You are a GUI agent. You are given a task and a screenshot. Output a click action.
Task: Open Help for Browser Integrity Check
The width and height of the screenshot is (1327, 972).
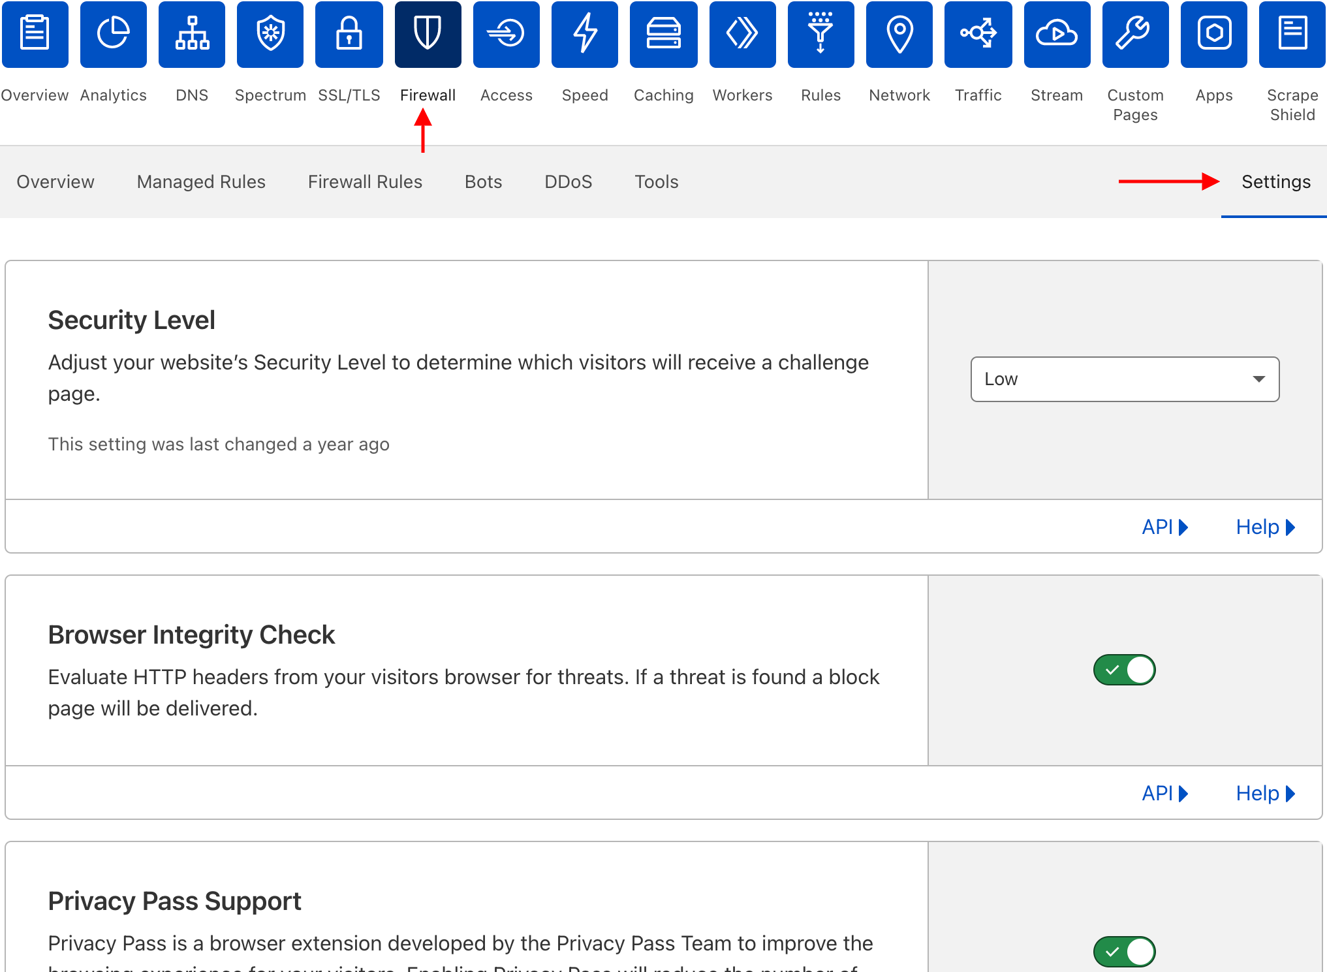(x=1264, y=793)
